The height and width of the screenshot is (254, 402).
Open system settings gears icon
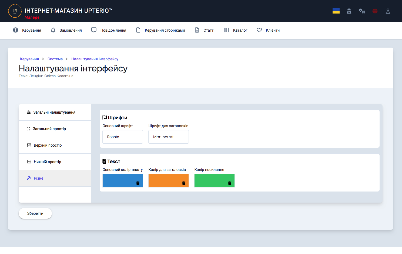coord(362,11)
